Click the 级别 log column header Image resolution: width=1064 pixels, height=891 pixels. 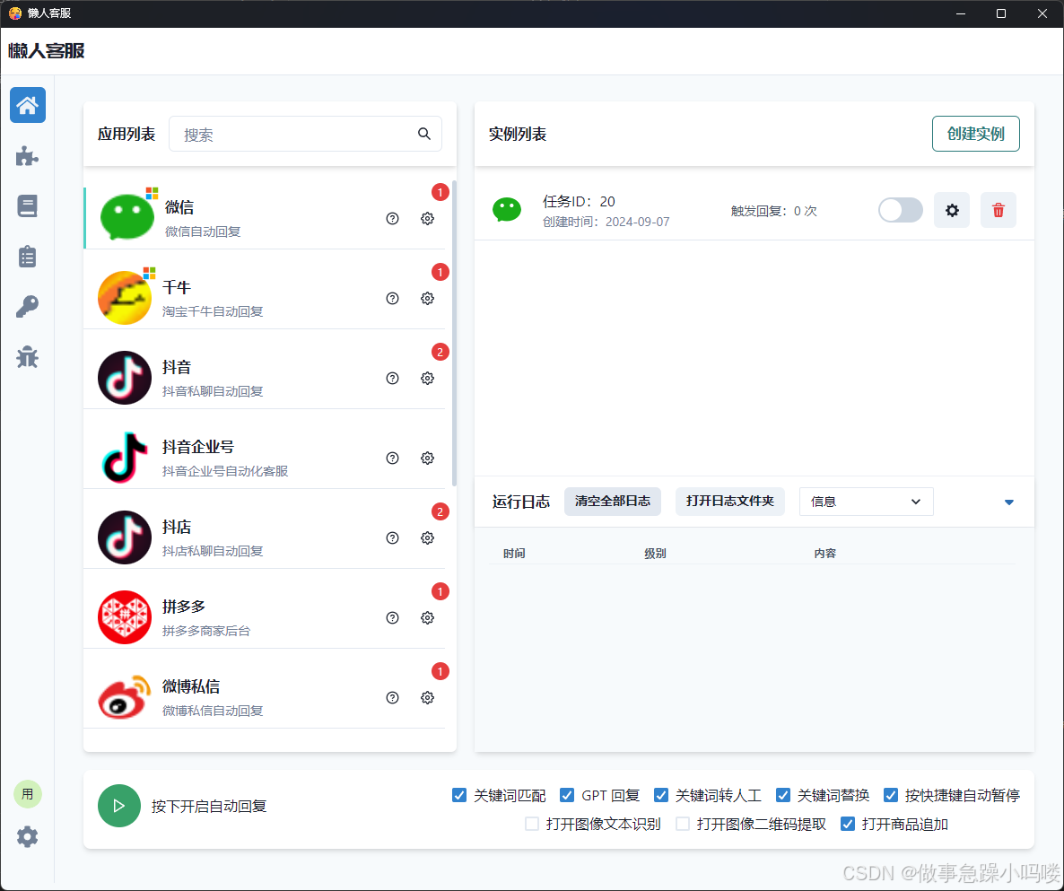[655, 554]
